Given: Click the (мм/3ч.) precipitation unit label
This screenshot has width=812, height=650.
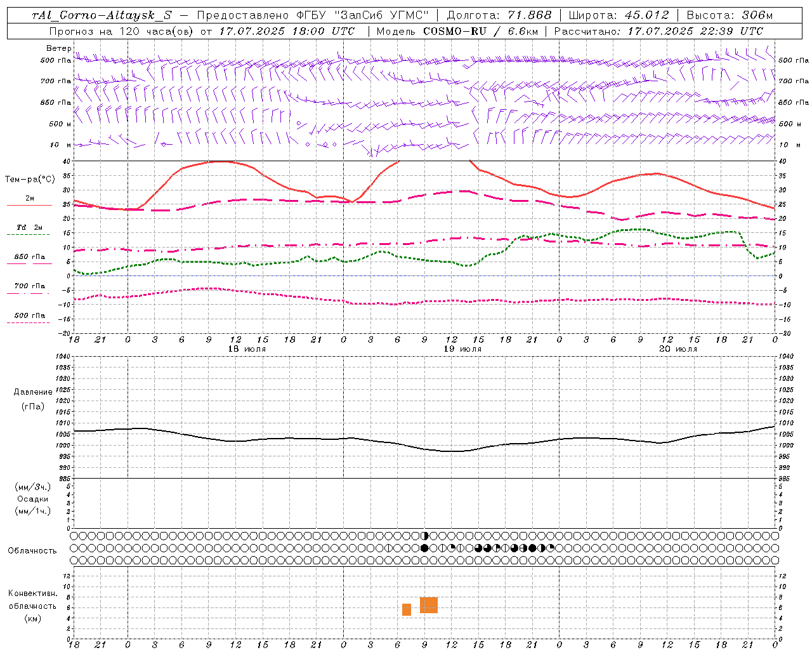Looking at the screenshot, I should click(x=33, y=487).
